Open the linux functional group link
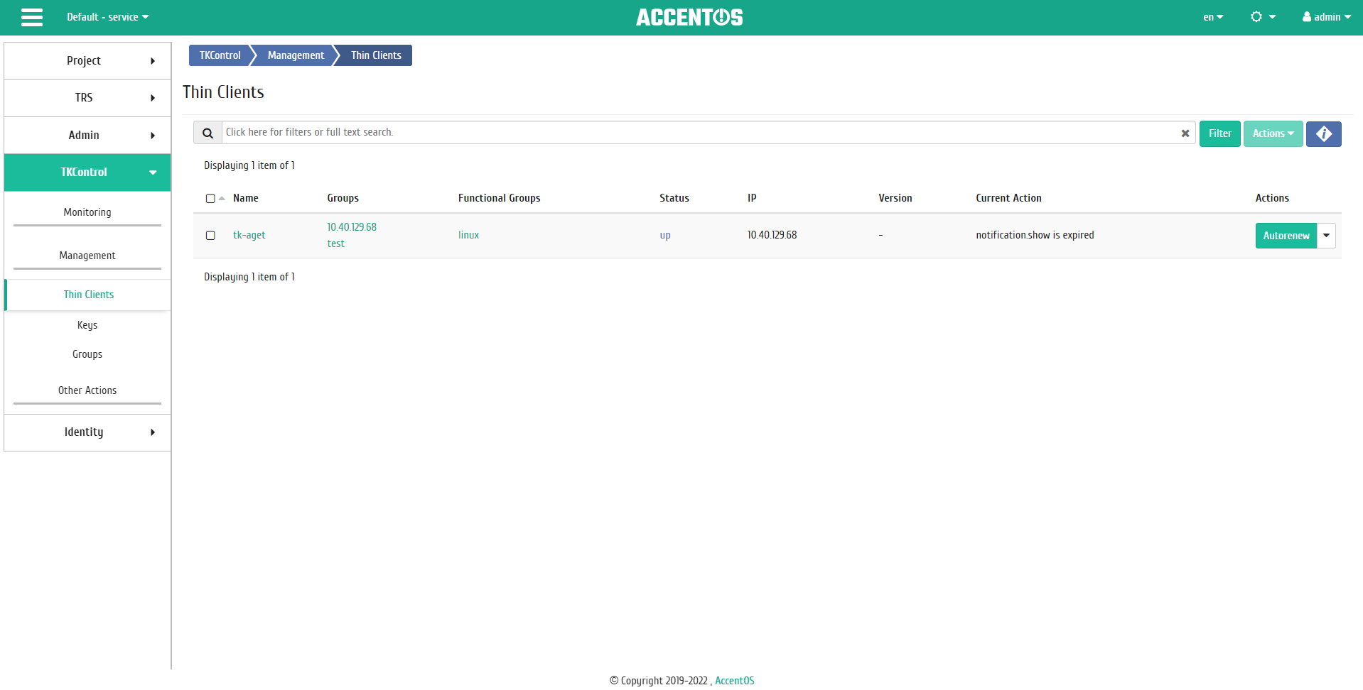1363x690 pixels. coord(468,235)
